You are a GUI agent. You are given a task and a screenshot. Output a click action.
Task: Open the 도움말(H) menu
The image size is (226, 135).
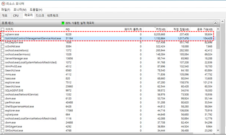click(x=36, y=10)
